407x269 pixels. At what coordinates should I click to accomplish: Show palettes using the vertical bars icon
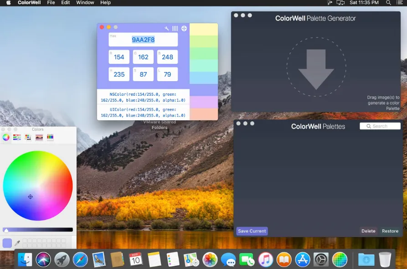(175, 28)
